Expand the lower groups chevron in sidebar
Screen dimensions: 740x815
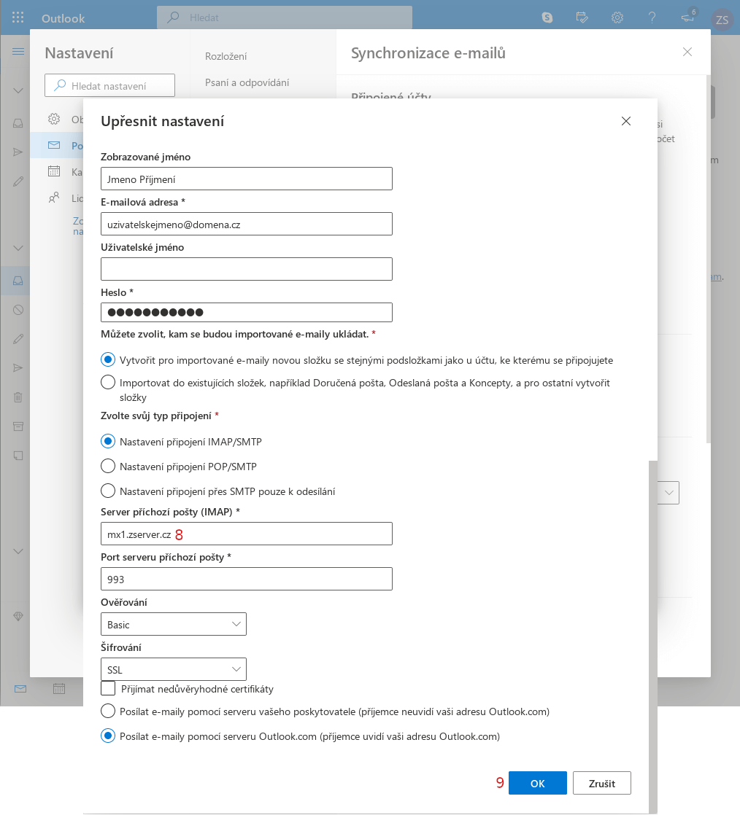click(x=18, y=552)
